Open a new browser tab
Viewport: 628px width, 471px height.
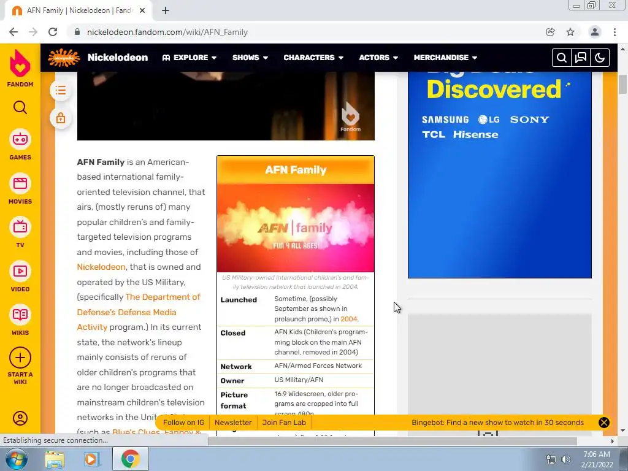[166, 10]
